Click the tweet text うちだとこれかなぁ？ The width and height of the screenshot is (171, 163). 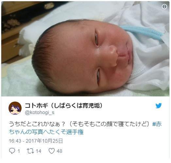coord(37,124)
